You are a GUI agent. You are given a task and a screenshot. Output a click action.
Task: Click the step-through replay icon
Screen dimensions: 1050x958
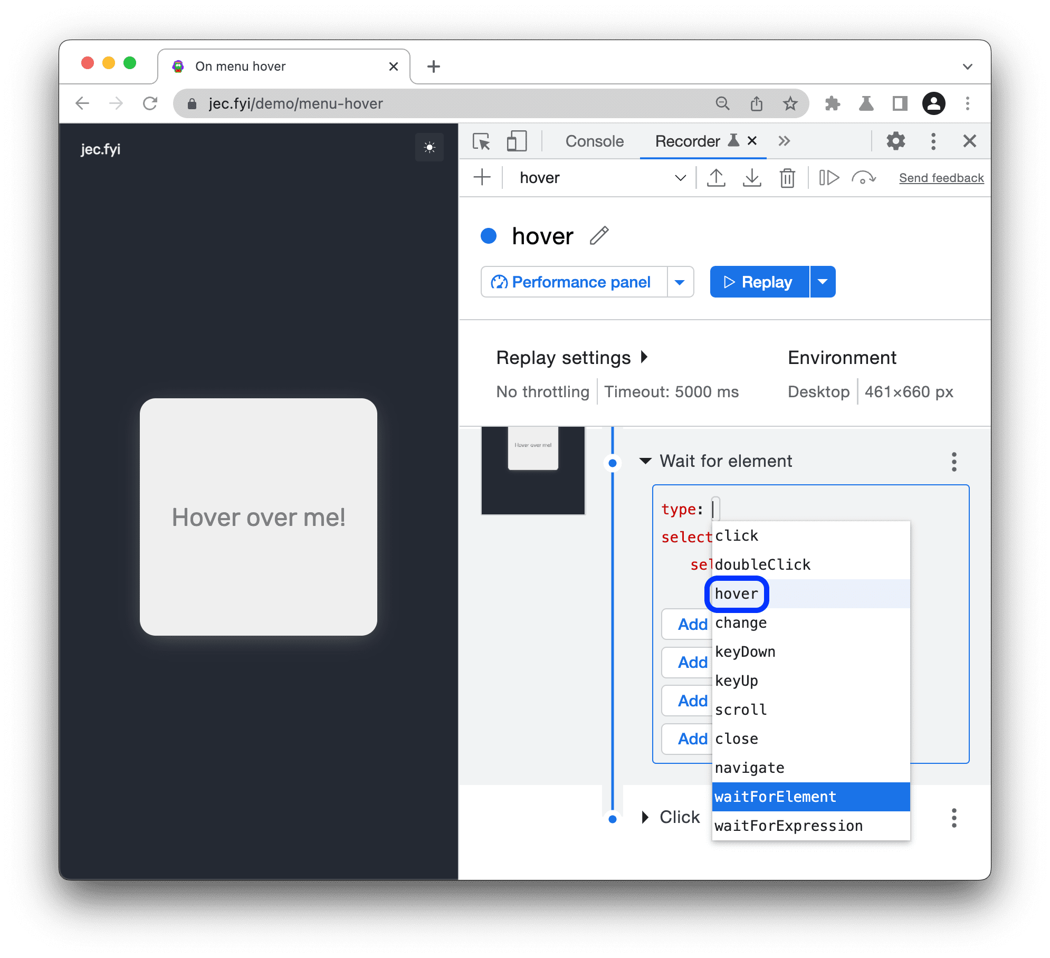coord(827,177)
